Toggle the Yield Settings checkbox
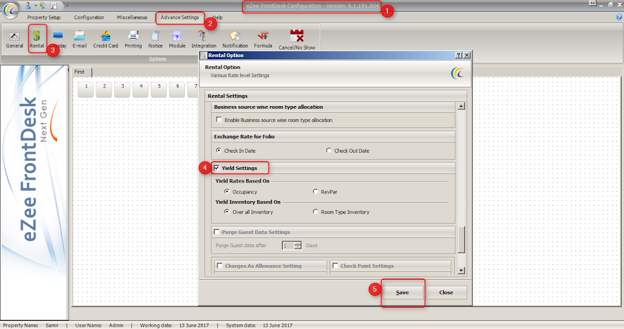Image resolution: width=624 pixels, height=329 pixels. pyautogui.click(x=217, y=168)
